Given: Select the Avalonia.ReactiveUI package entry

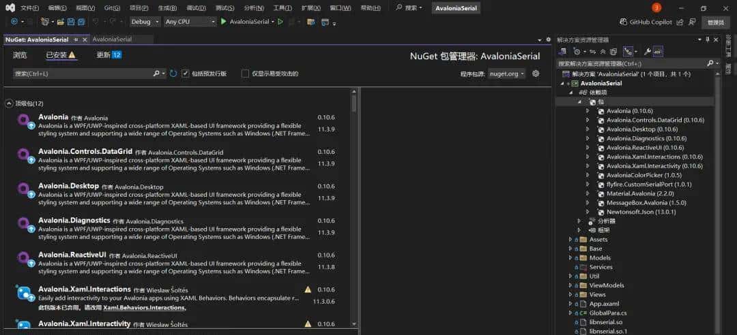Looking at the screenshot, I should [179, 264].
